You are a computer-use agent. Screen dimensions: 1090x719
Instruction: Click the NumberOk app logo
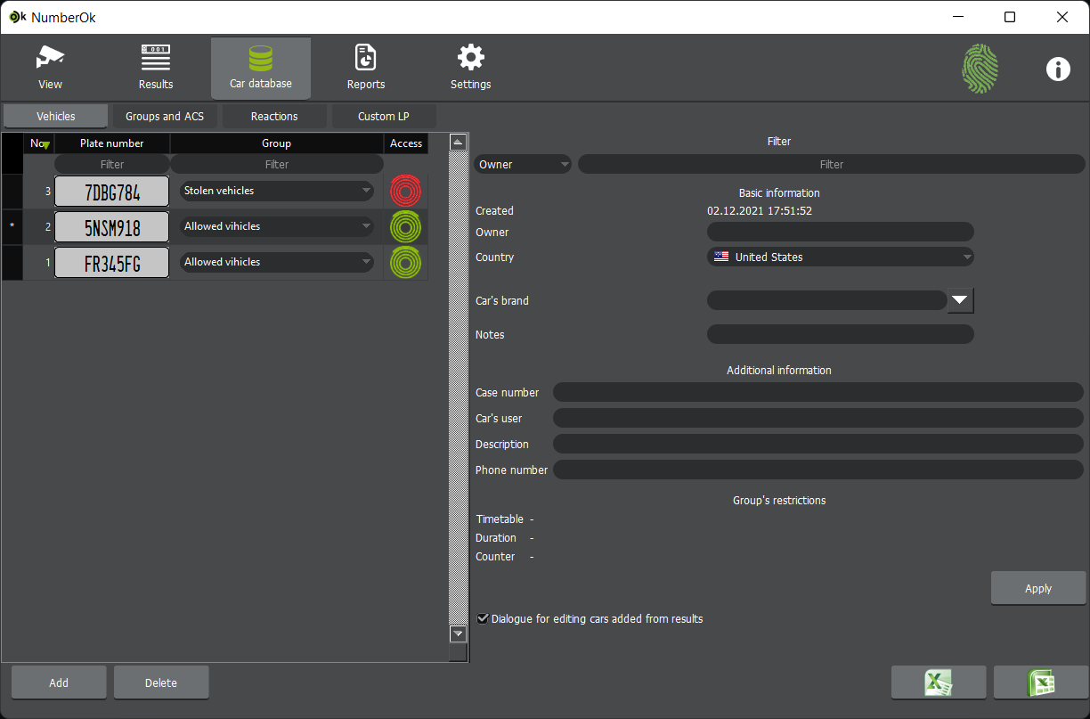(x=17, y=16)
